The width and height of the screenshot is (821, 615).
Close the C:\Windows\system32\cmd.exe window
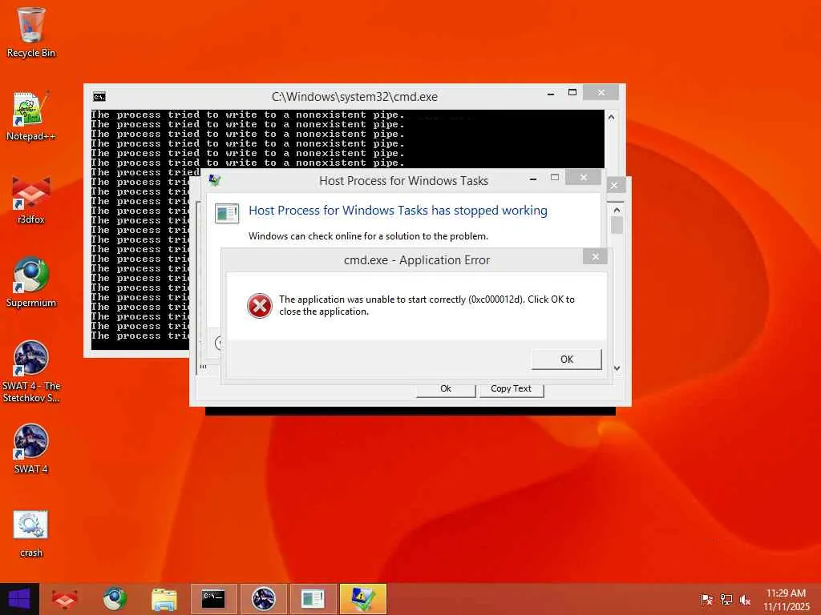(601, 93)
